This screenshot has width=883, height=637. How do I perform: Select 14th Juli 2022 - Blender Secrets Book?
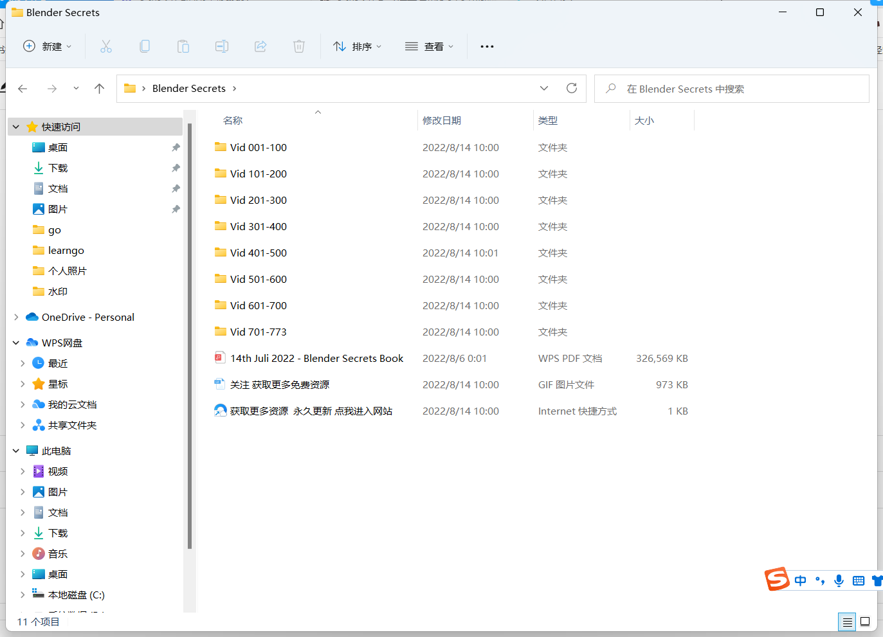(x=317, y=358)
